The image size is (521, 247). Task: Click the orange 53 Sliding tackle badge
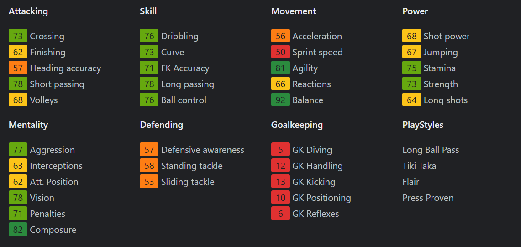(149, 182)
